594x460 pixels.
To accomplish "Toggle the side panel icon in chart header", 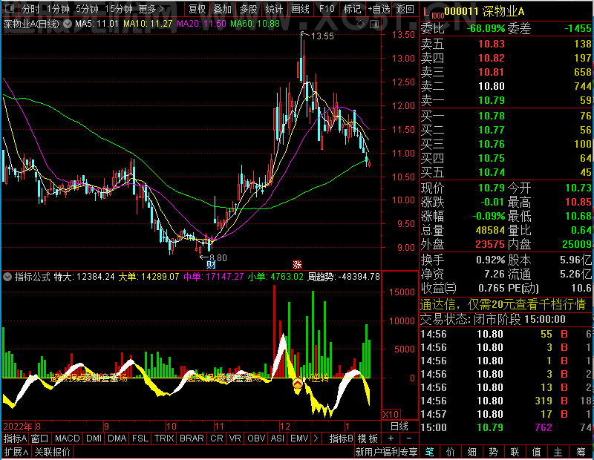I will point(374,24).
